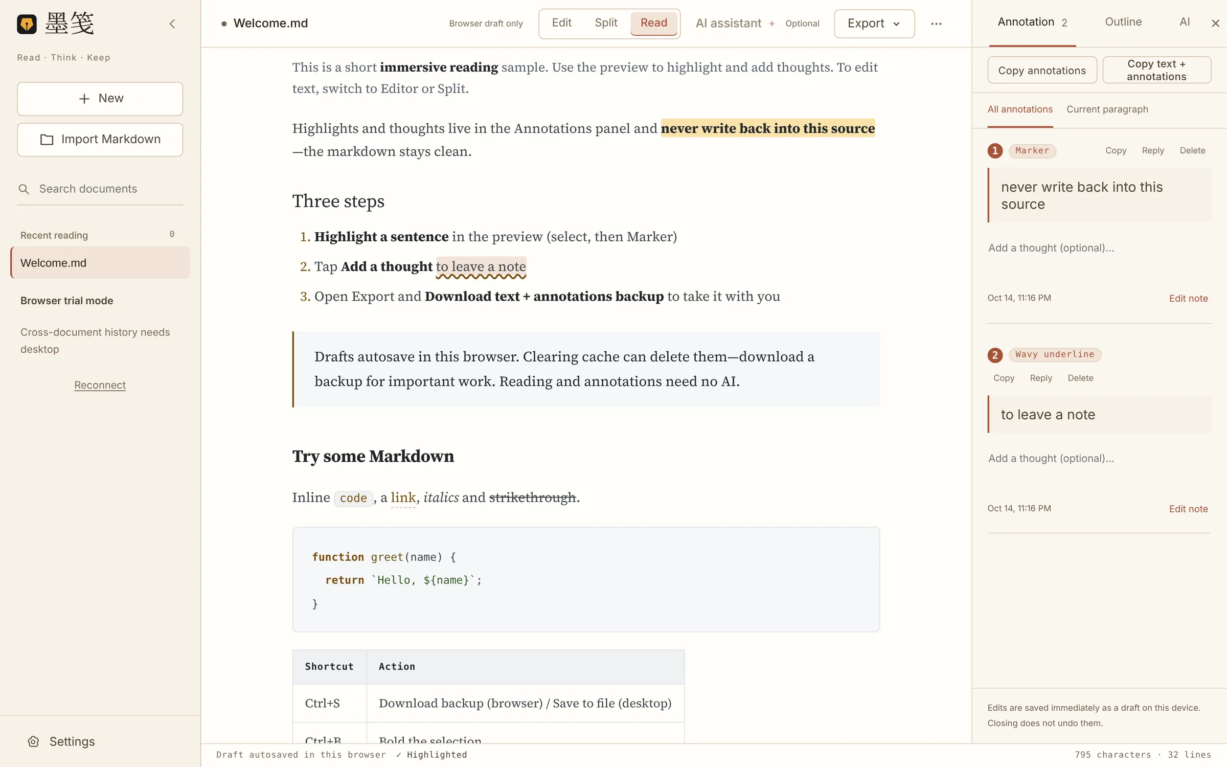This screenshot has width=1227, height=767.
Task: Copy the Wavy underline annotation
Action: tap(1004, 378)
